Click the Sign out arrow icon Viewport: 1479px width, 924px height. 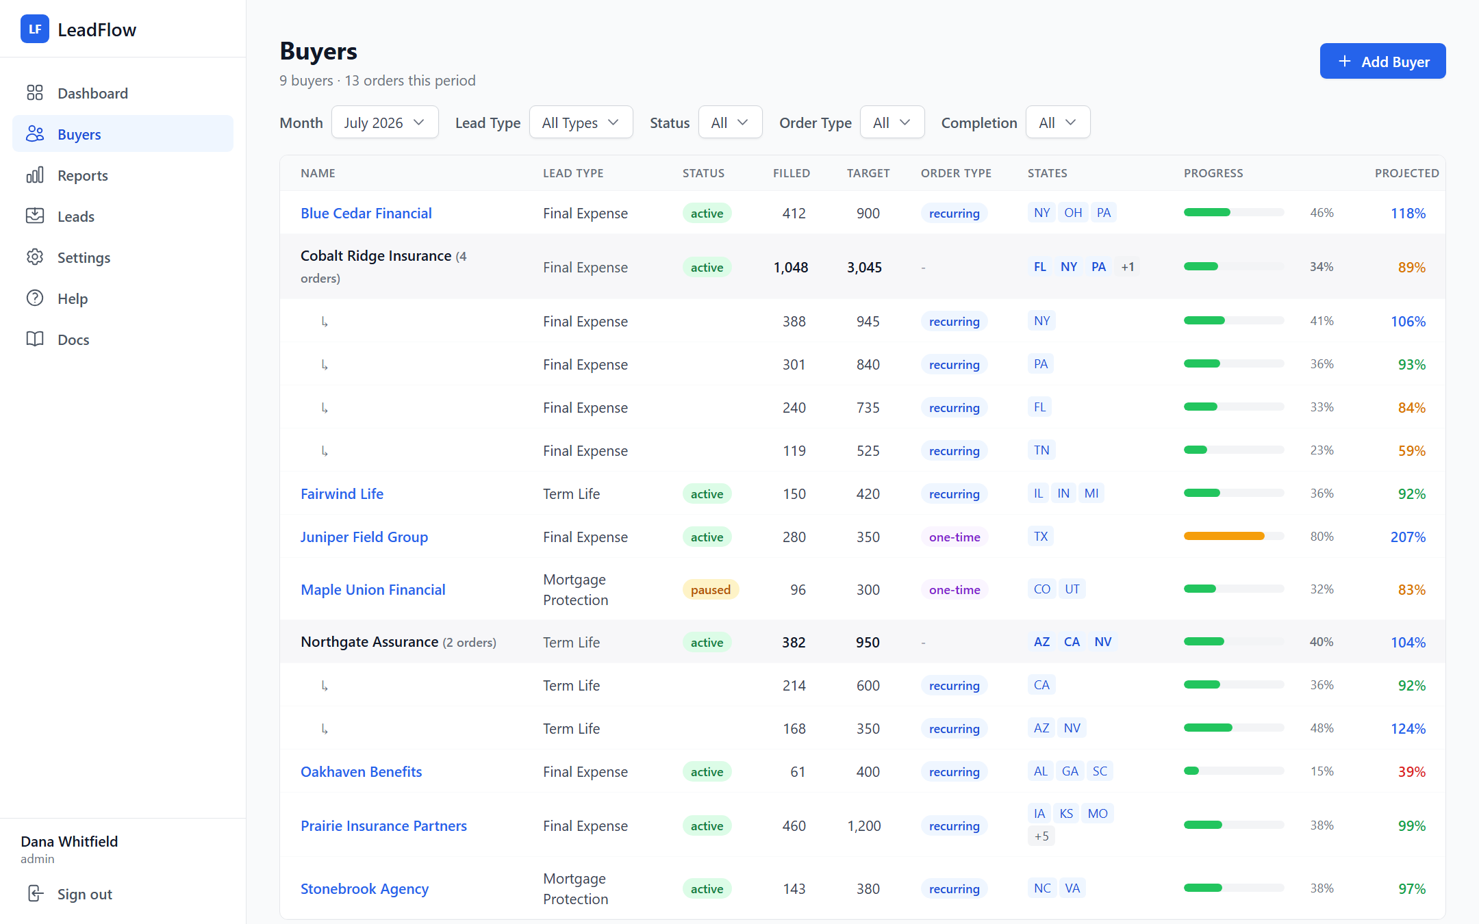pyautogui.click(x=35, y=894)
